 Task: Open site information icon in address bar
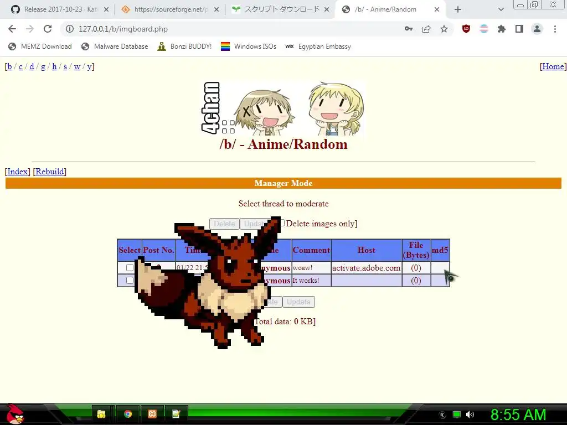click(69, 29)
